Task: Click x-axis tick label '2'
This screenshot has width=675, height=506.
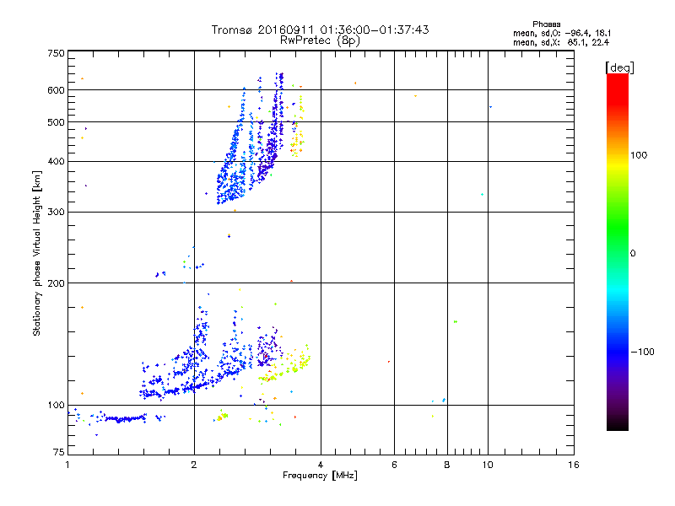Action: coord(194,465)
